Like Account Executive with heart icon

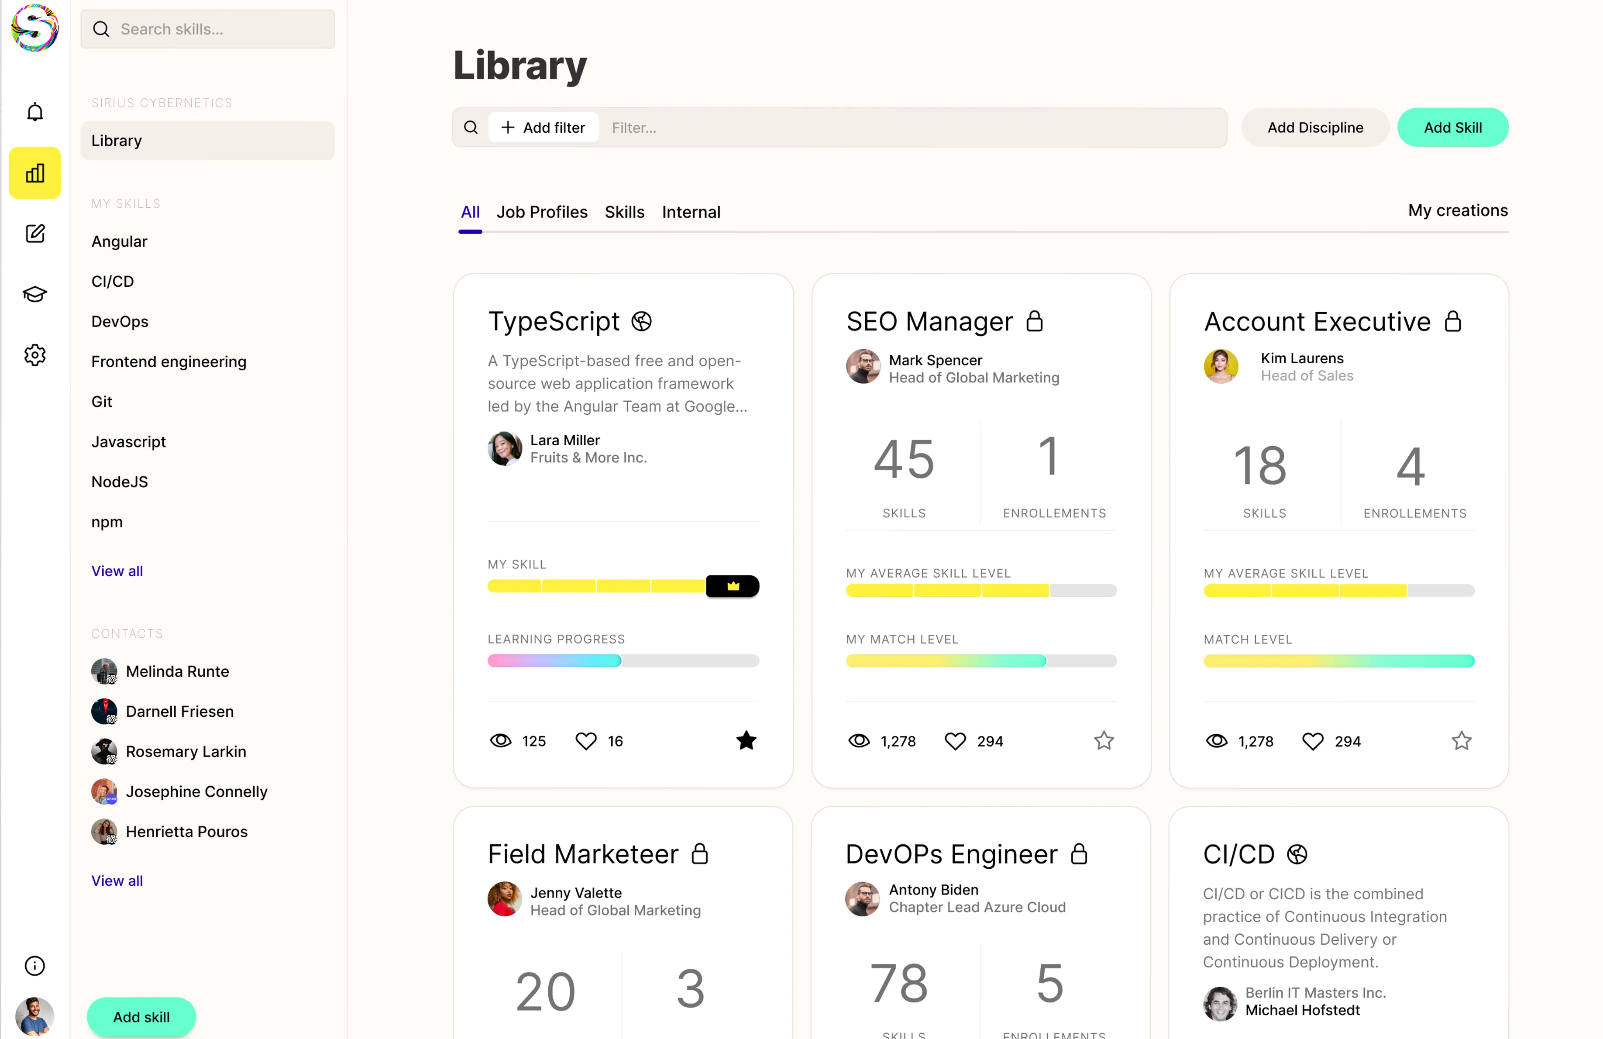(1313, 741)
